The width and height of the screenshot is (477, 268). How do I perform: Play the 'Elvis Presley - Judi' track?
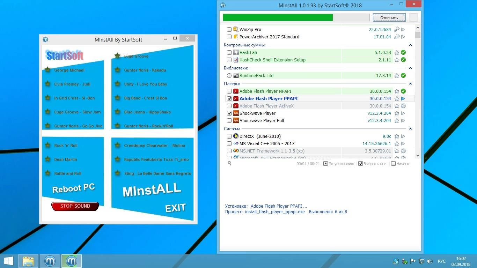(x=72, y=84)
